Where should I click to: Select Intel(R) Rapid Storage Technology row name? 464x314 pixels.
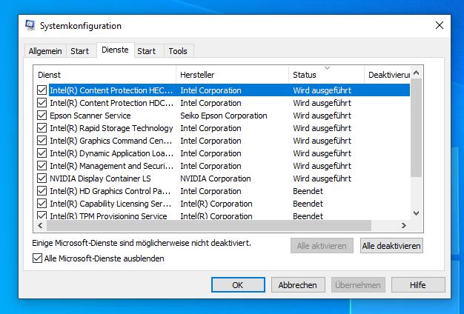(x=111, y=128)
